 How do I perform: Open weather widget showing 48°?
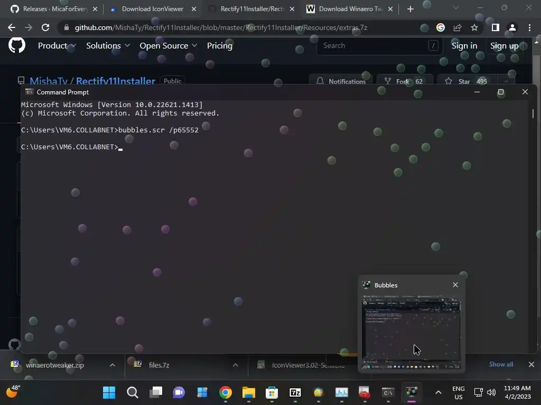13,392
